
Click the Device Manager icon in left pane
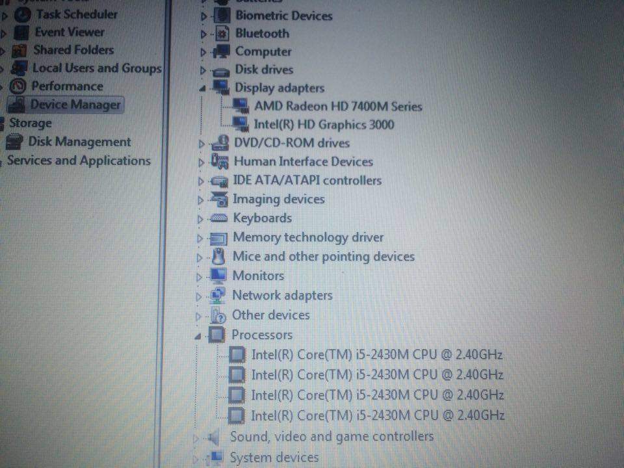click(x=17, y=105)
